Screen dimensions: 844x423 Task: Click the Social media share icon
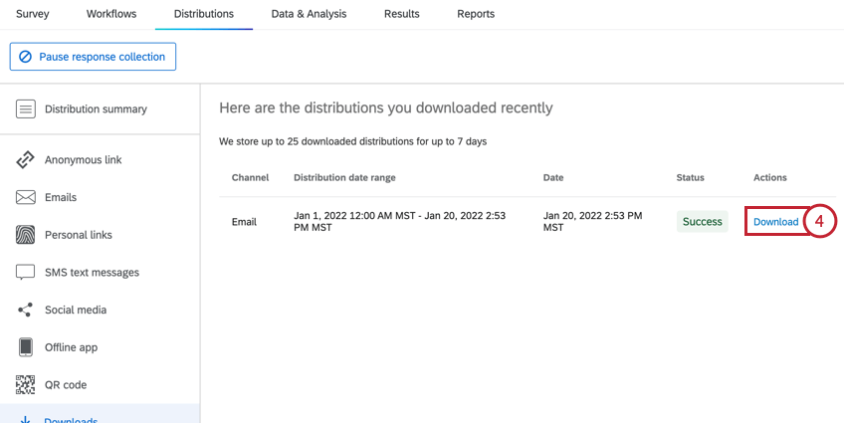pyautogui.click(x=26, y=311)
